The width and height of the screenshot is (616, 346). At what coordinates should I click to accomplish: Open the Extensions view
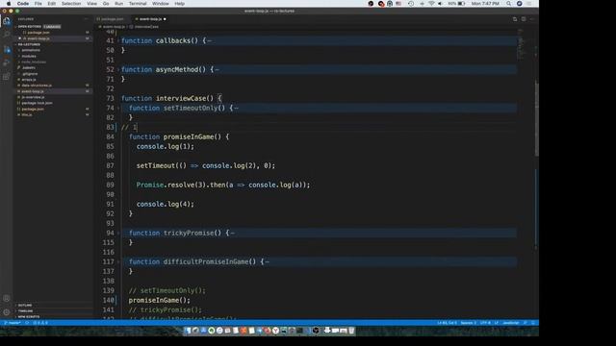[7, 77]
